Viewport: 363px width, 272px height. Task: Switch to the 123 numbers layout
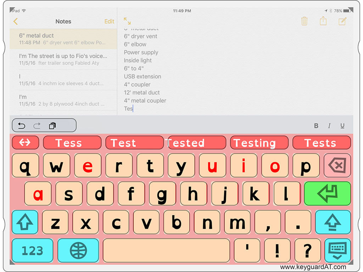coord(32,250)
